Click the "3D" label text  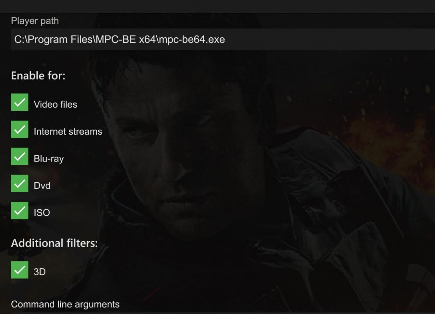(x=40, y=272)
